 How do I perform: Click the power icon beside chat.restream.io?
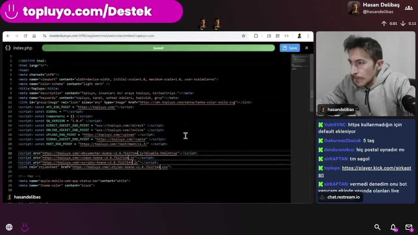(322, 197)
